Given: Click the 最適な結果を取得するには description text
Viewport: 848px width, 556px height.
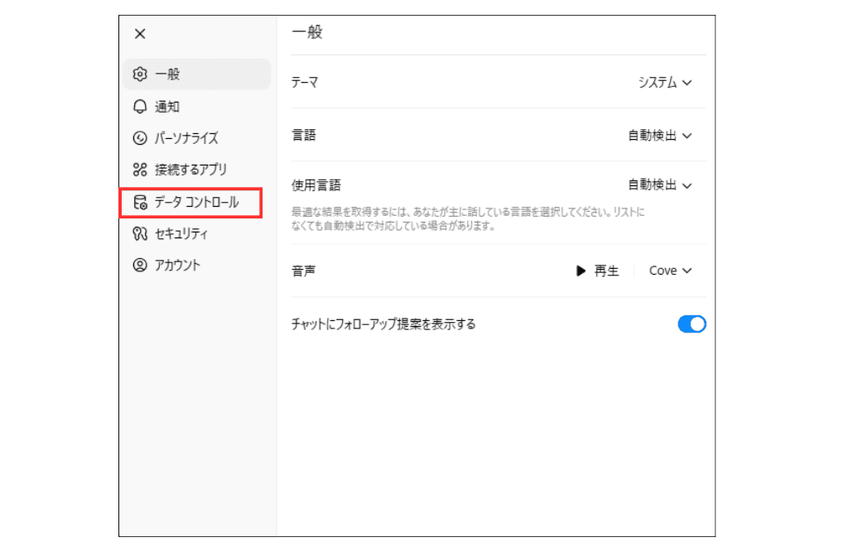Looking at the screenshot, I should click(x=468, y=218).
